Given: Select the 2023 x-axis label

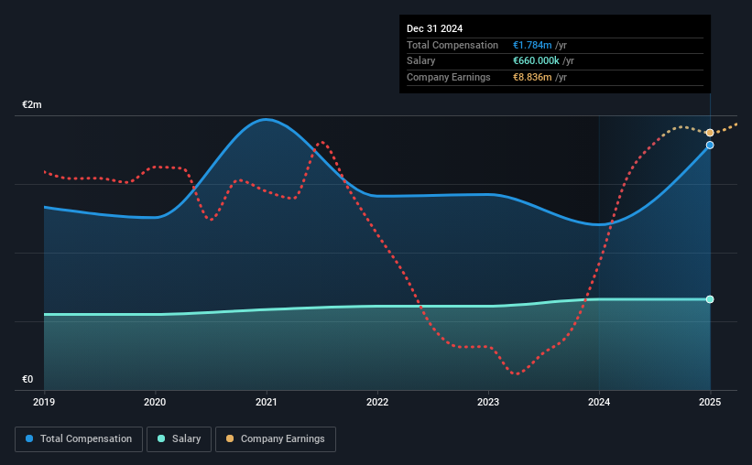Looking at the screenshot, I should [488, 402].
